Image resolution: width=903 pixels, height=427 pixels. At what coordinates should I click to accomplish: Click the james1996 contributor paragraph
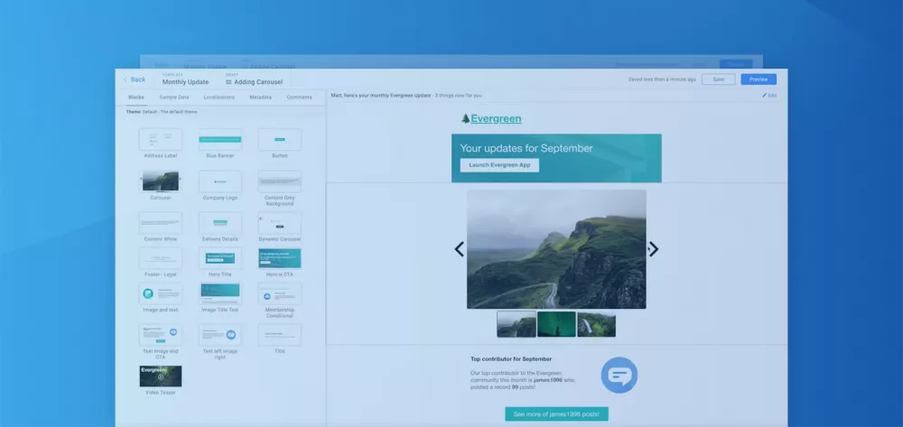pyautogui.click(x=522, y=380)
